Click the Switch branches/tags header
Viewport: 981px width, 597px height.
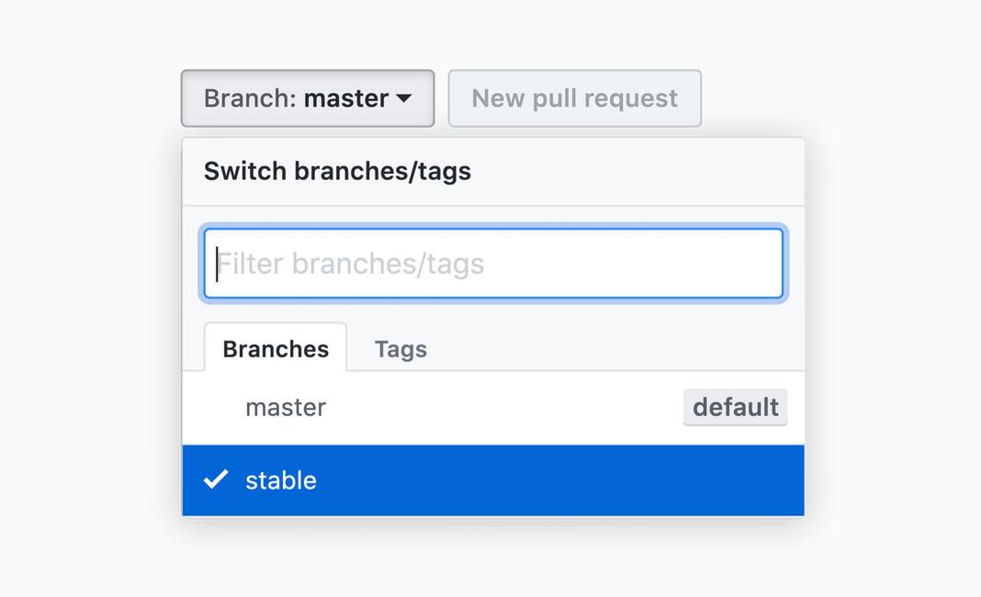(337, 171)
